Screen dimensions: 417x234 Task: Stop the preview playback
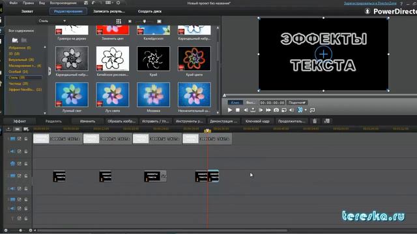(238, 110)
